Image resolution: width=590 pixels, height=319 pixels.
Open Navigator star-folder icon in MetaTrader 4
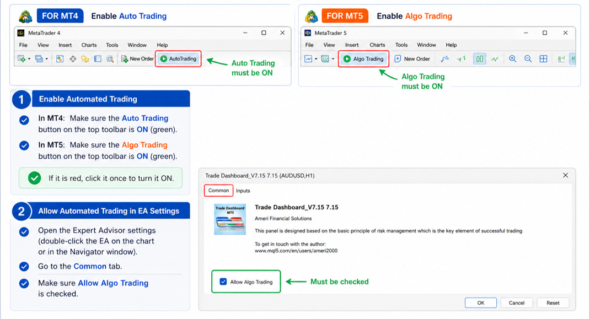tap(85, 59)
